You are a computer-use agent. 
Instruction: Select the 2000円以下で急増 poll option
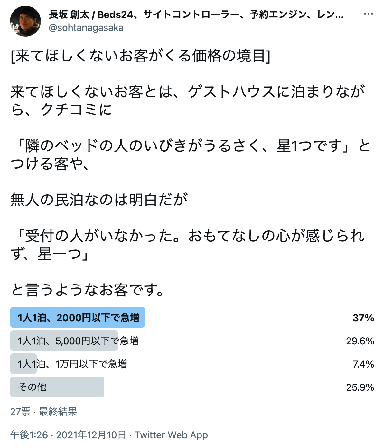[x=79, y=318]
